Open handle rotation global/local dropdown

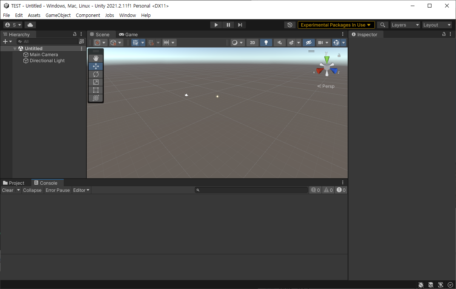pos(116,43)
